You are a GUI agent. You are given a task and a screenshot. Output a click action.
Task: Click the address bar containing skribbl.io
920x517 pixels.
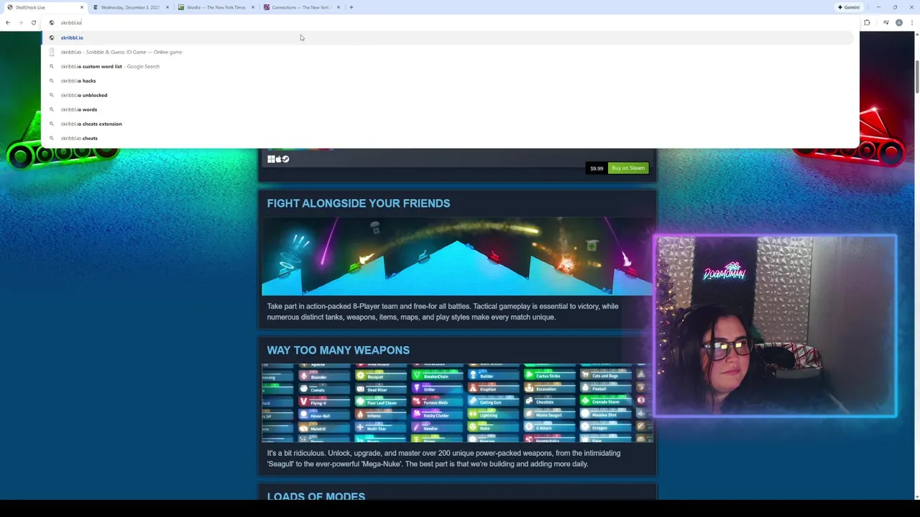pyautogui.click(x=450, y=22)
